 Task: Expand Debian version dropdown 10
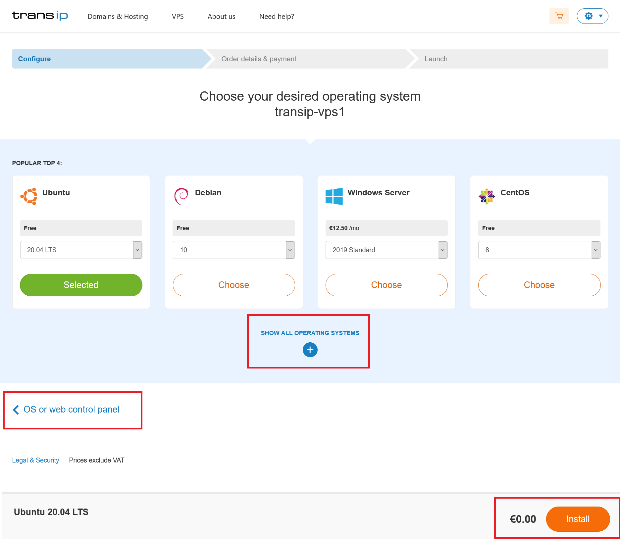234,250
